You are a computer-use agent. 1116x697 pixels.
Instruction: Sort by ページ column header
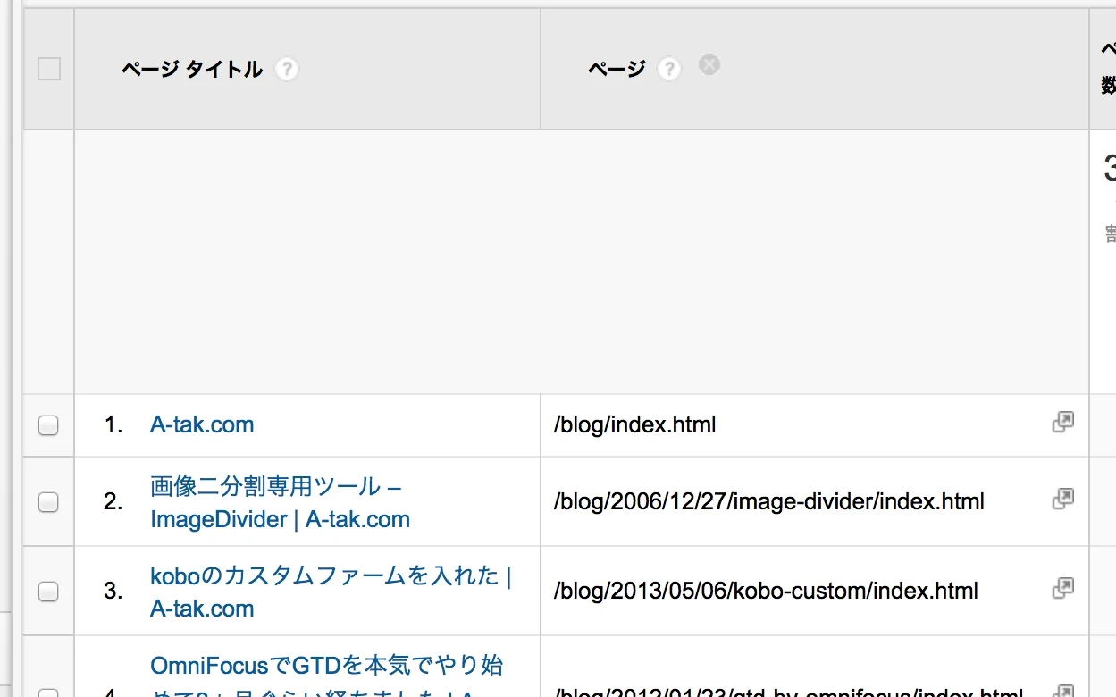coord(617,69)
